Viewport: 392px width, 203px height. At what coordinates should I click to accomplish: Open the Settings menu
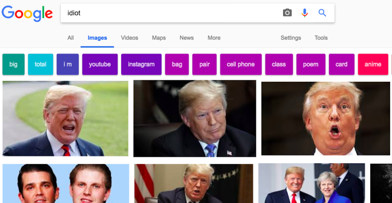tap(291, 38)
